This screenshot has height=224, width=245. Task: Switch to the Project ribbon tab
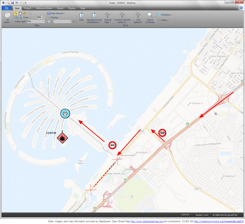(28, 8)
